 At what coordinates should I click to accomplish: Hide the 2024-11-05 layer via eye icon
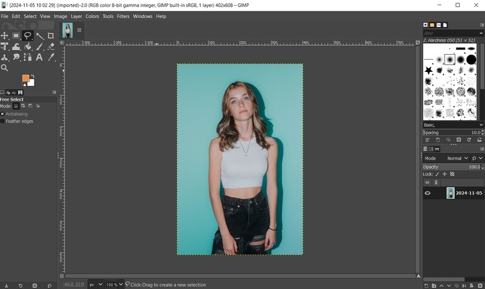(427, 193)
